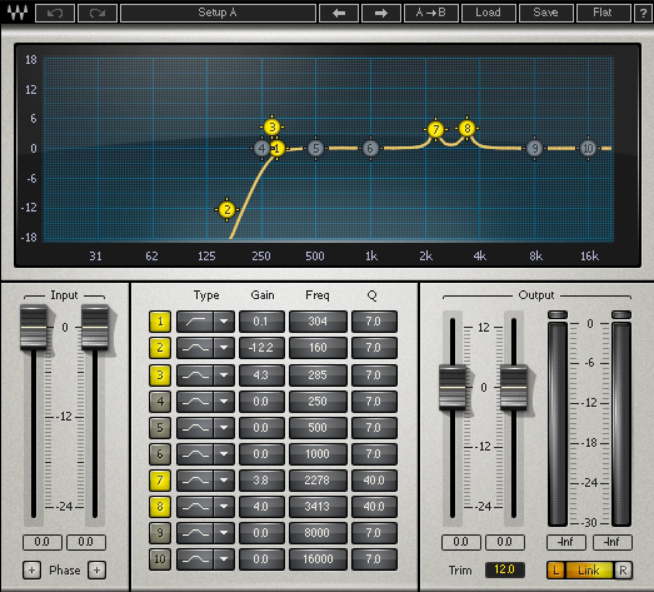Select band 4 node on EQ graph

[x=261, y=148]
